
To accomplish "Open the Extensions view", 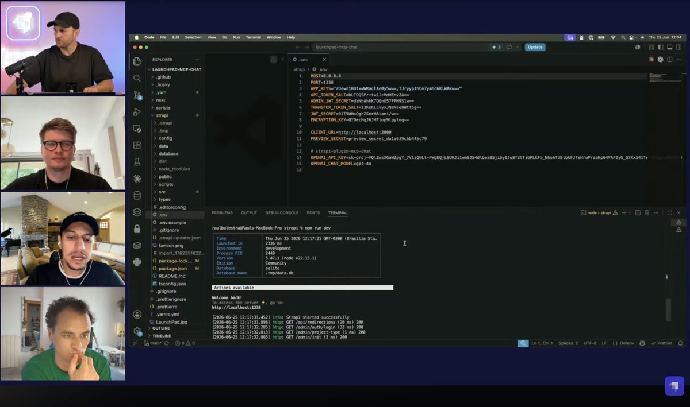I will tap(137, 145).
